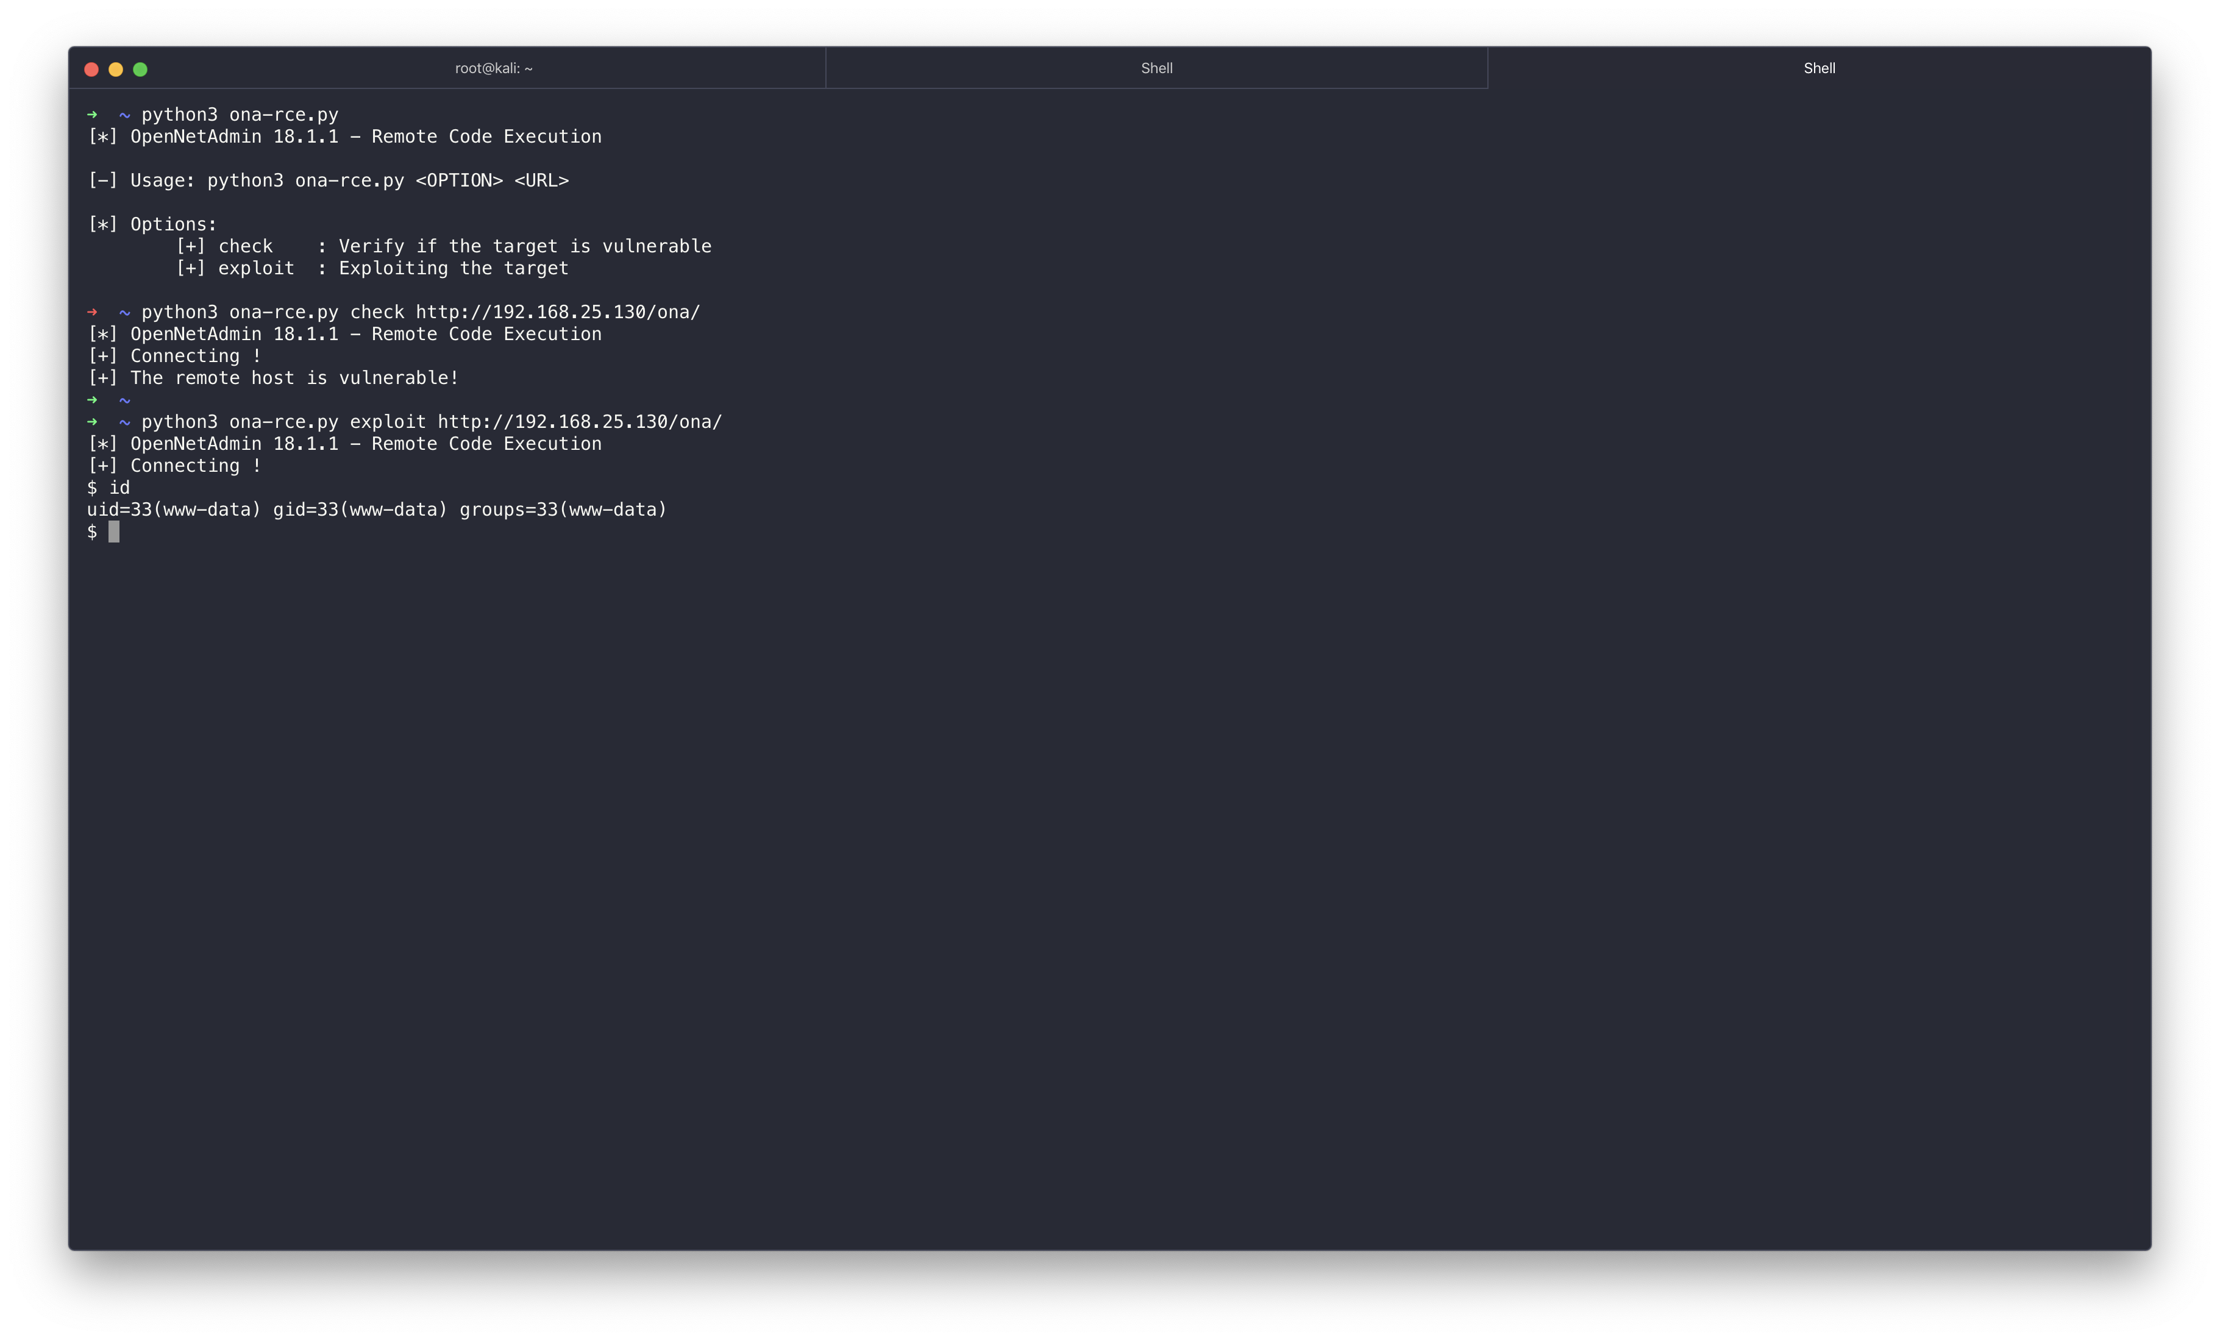Click the terminal cursor at the $ prompt

(x=113, y=532)
